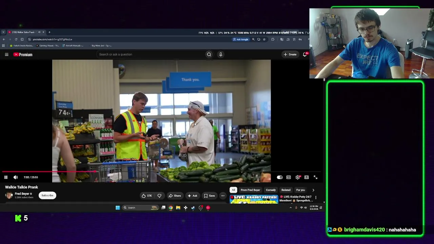Select the From Fred Beyer chip
This screenshot has width=434, height=244.
click(x=251, y=190)
